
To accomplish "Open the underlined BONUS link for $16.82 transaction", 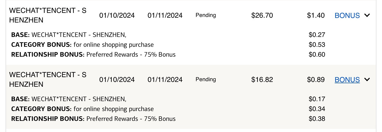I will [347, 80].
